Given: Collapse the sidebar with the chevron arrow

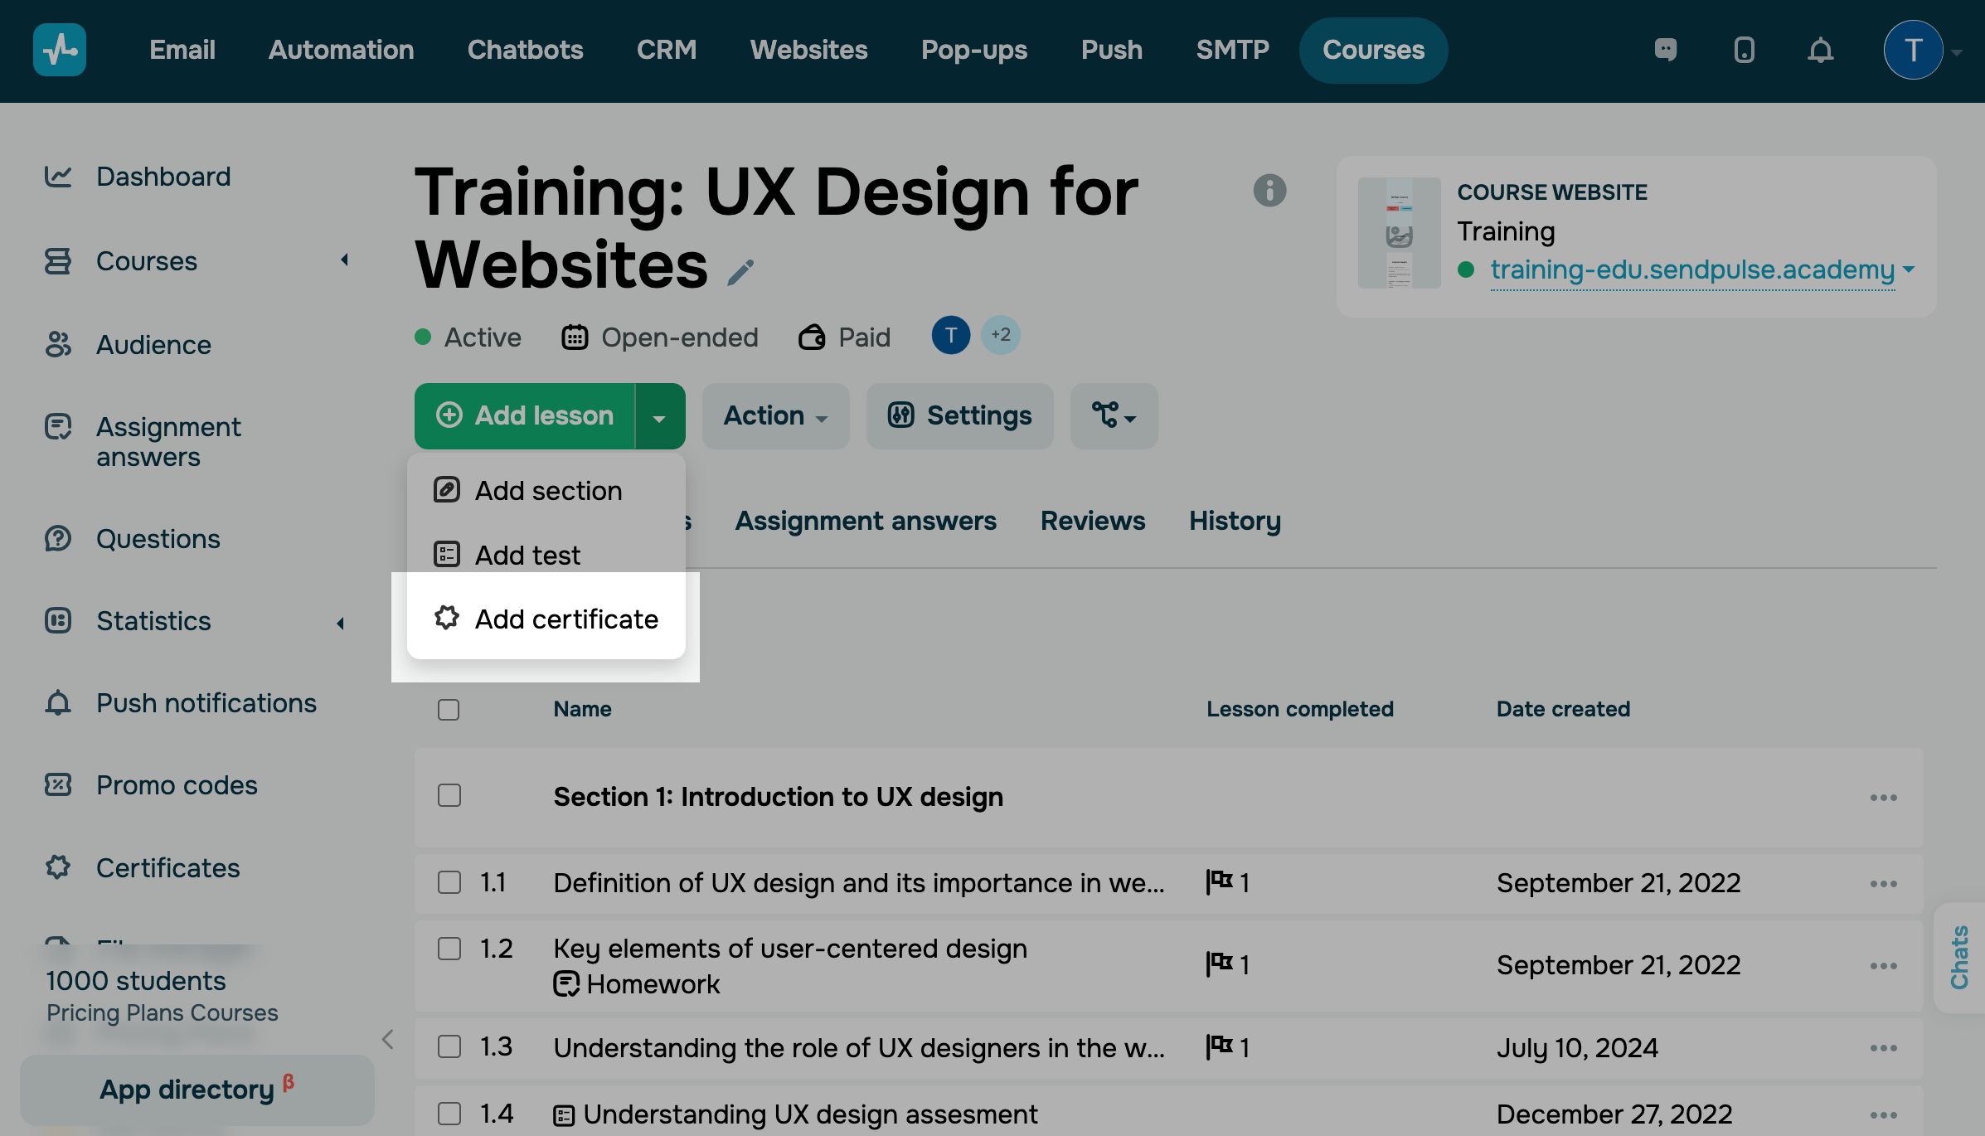Looking at the screenshot, I should point(387,1040).
